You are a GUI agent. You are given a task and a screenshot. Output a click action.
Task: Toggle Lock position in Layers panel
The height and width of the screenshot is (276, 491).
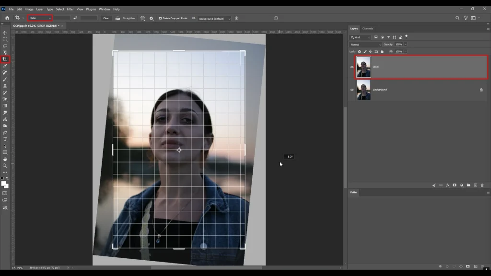[x=371, y=51]
